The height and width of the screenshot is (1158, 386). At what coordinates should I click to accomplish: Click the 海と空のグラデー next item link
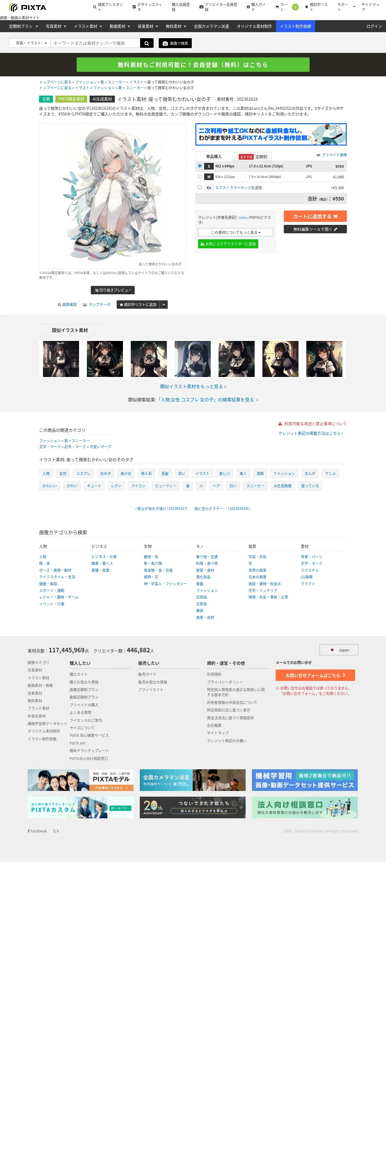coord(222,509)
